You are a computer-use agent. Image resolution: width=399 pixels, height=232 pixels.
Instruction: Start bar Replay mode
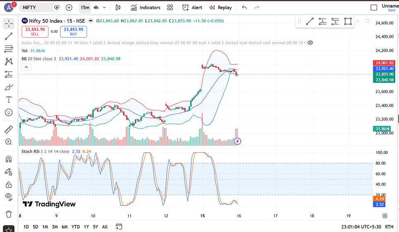click(x=220, y=7)
